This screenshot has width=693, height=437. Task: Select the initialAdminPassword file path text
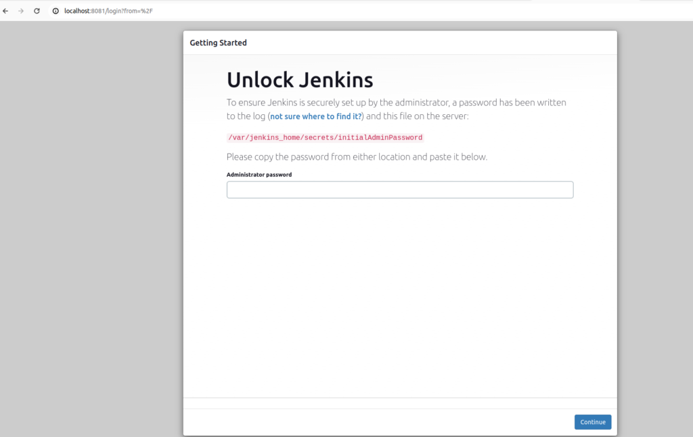326,137
